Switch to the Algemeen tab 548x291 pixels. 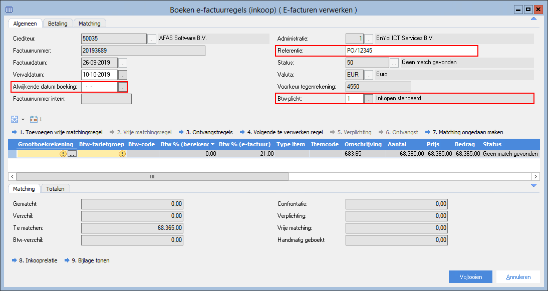pyautogui.click(x=25, y=24)
